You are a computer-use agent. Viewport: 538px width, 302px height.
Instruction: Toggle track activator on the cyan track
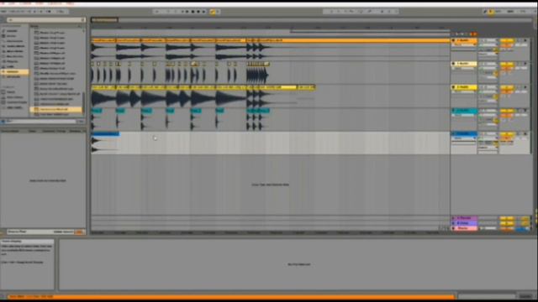[507, 111]
